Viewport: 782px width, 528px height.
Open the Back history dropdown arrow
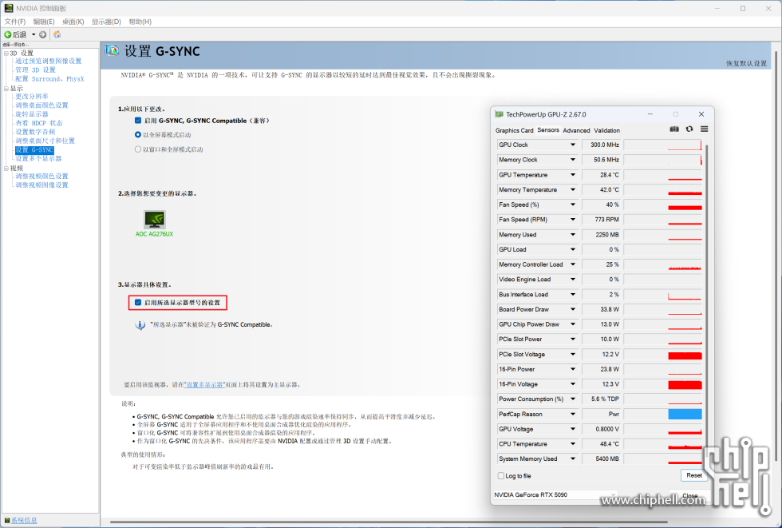pyautogui.click(x=34, y=34)
